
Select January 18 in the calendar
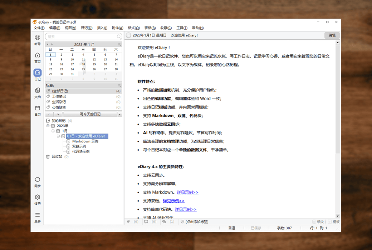(83, 64)
